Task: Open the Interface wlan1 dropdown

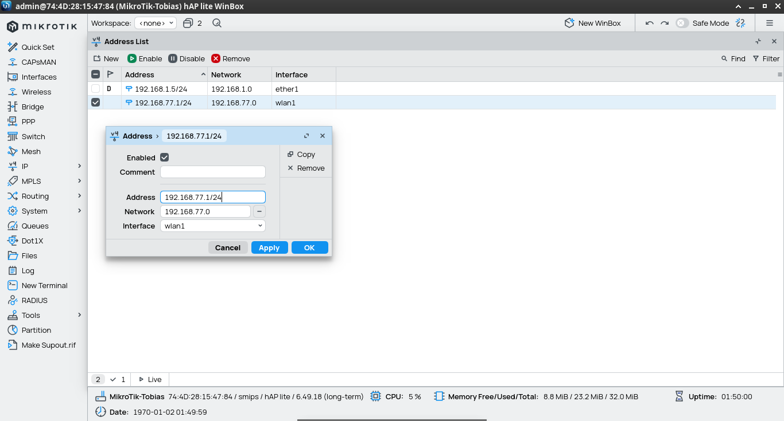Action: click(x=212, y=226)
